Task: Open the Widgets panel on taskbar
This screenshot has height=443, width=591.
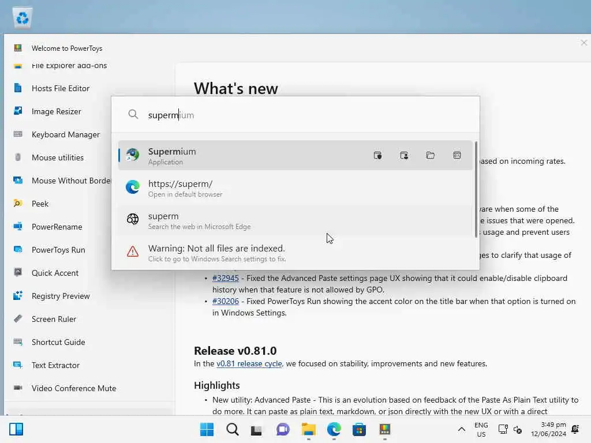Action: coord(16,429)
